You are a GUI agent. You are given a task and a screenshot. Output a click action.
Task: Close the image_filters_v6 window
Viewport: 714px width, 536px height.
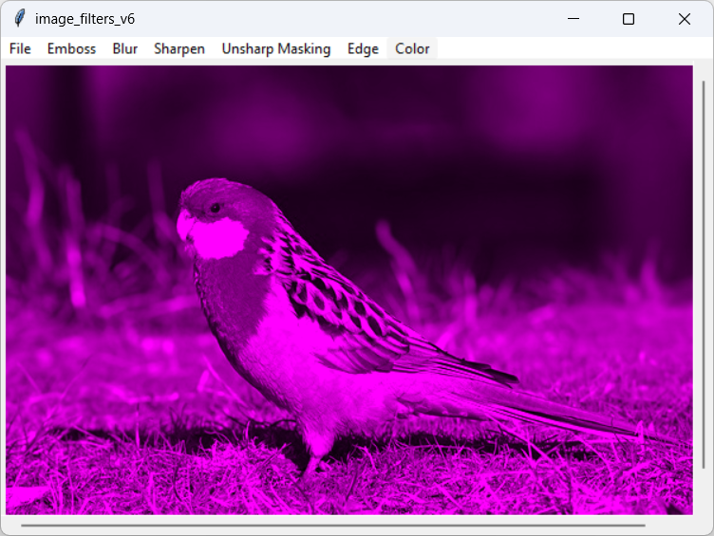click(x=684, y=19)
